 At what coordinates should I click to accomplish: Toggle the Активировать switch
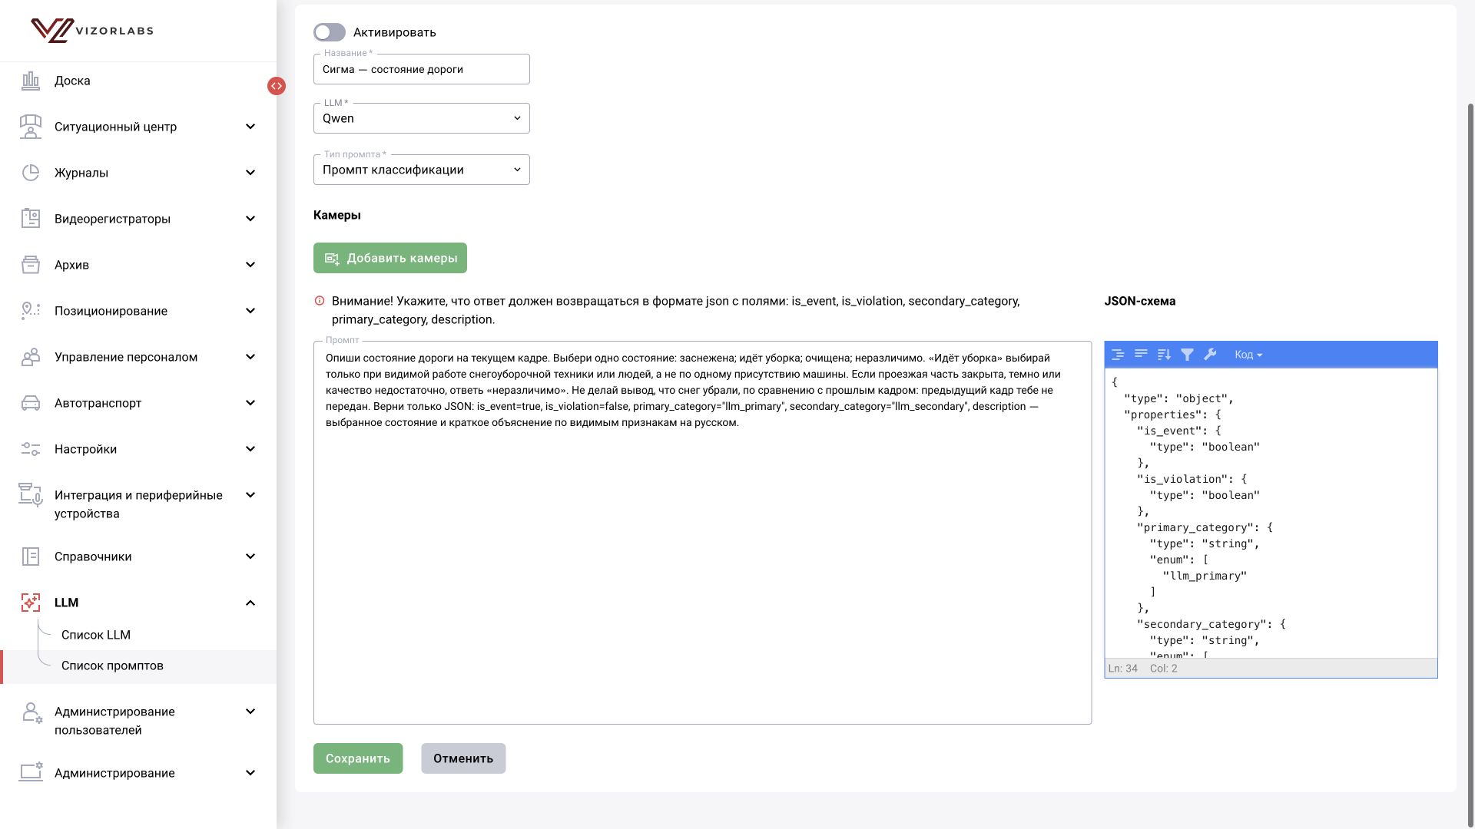click(330, 32)
